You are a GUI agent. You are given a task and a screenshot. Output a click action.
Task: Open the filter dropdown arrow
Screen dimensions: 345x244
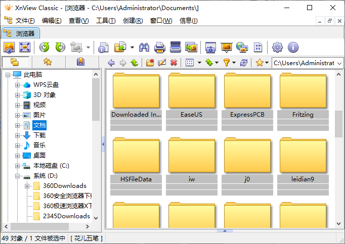pos(234,63)
